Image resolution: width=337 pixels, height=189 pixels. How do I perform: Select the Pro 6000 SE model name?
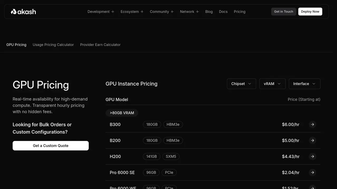tap(122, 172)
